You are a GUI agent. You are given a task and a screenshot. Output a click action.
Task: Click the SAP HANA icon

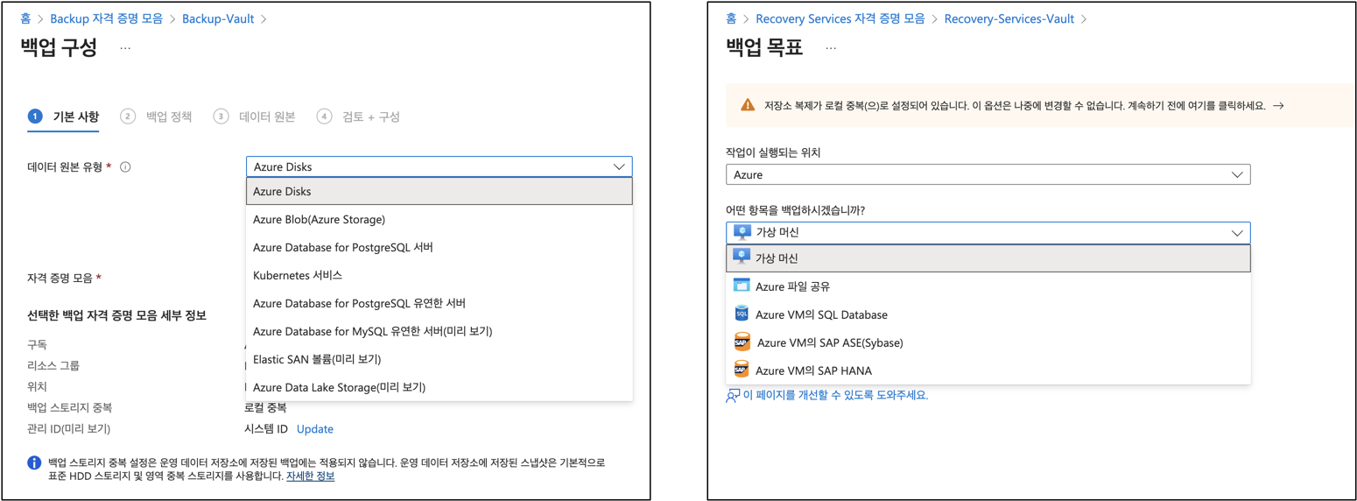742,370
